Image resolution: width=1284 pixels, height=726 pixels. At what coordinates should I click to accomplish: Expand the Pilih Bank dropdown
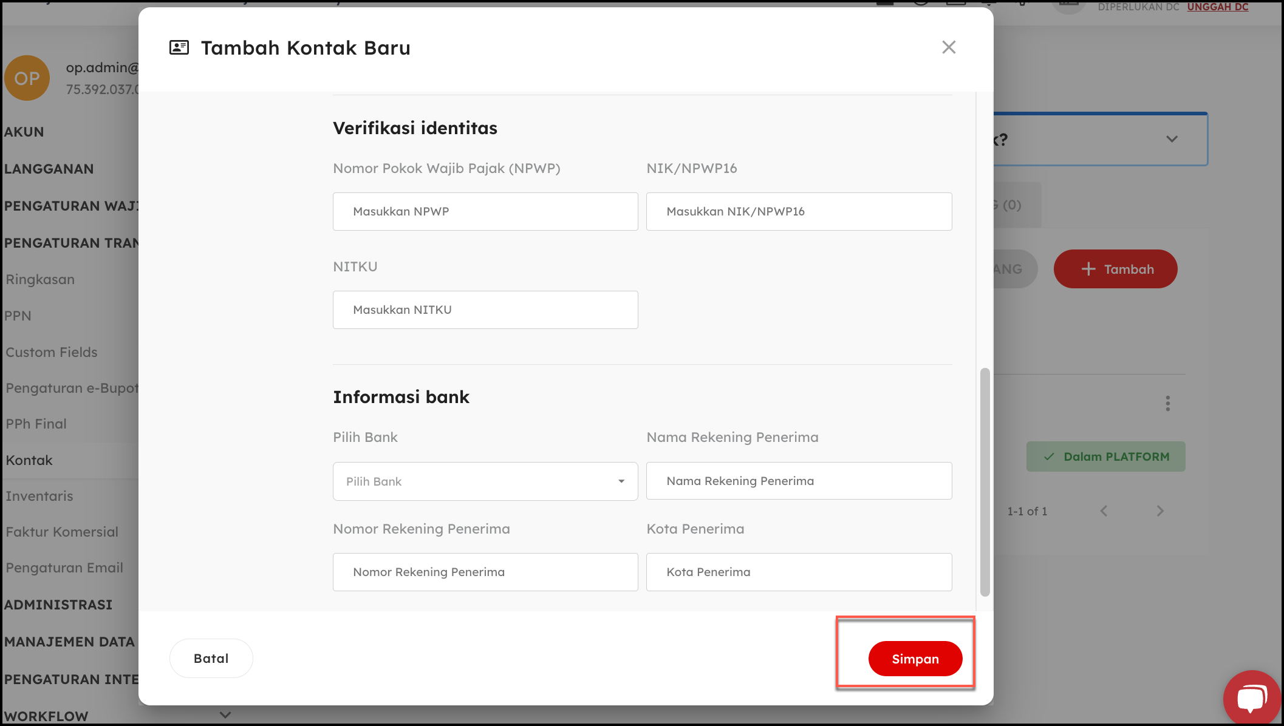(485, 481)
